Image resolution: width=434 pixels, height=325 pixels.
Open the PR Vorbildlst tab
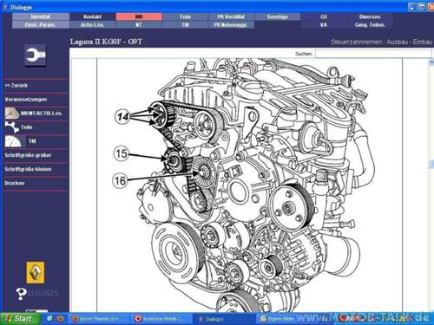tap(232, 16)
